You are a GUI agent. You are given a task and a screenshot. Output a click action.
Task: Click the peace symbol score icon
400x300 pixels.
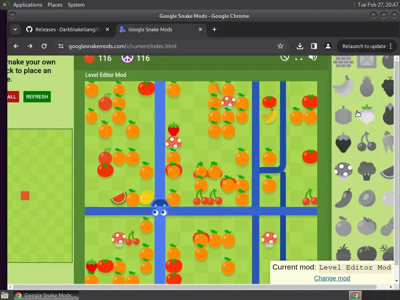127,59
